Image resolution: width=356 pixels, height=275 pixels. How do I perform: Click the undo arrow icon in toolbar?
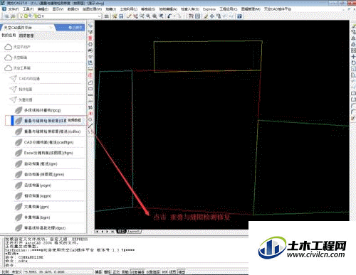point(169,16)
